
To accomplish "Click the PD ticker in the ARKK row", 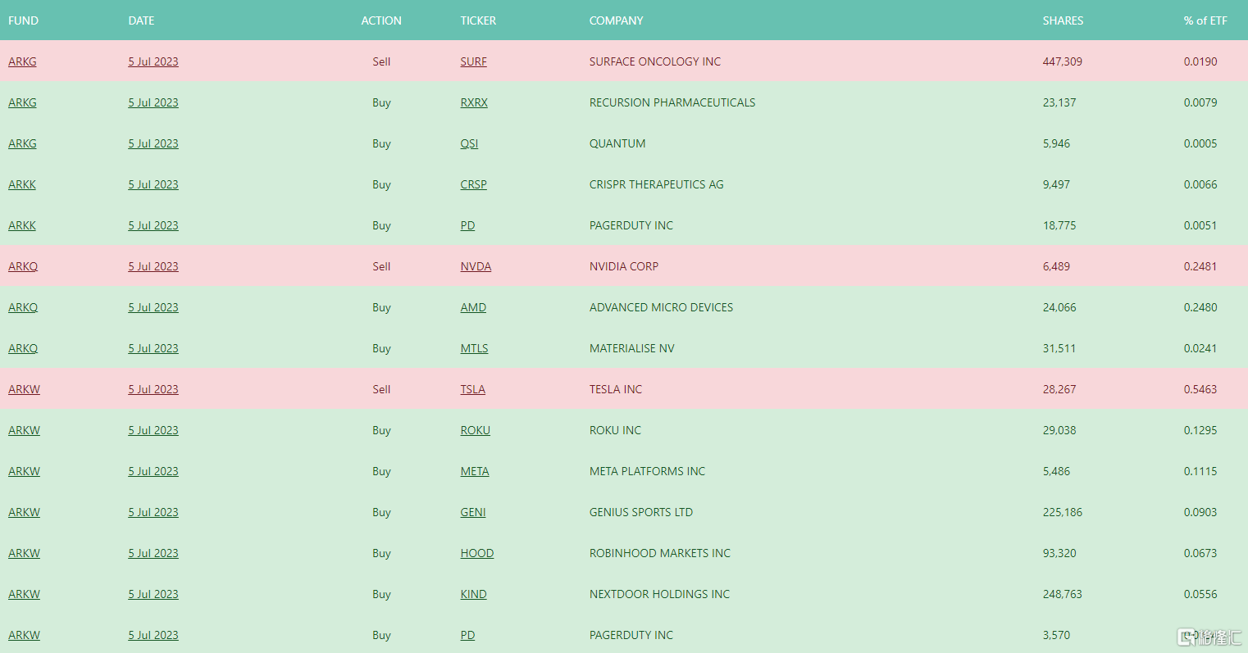I will 467,225.
